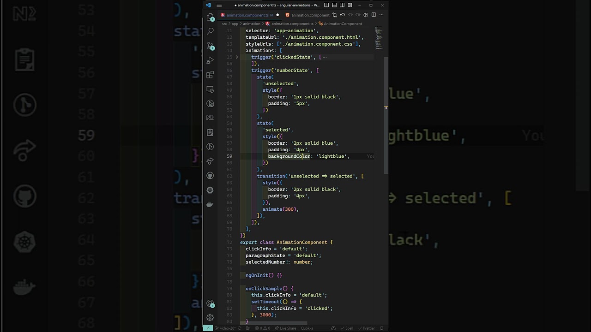Click line number 59 in the gutter
The width and height of the screenshot is (591, 332).
[229, 156]
